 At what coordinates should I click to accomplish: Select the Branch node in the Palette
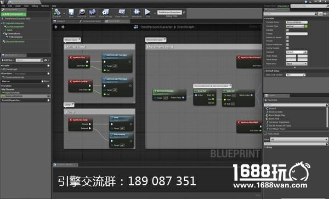point(273,109)
